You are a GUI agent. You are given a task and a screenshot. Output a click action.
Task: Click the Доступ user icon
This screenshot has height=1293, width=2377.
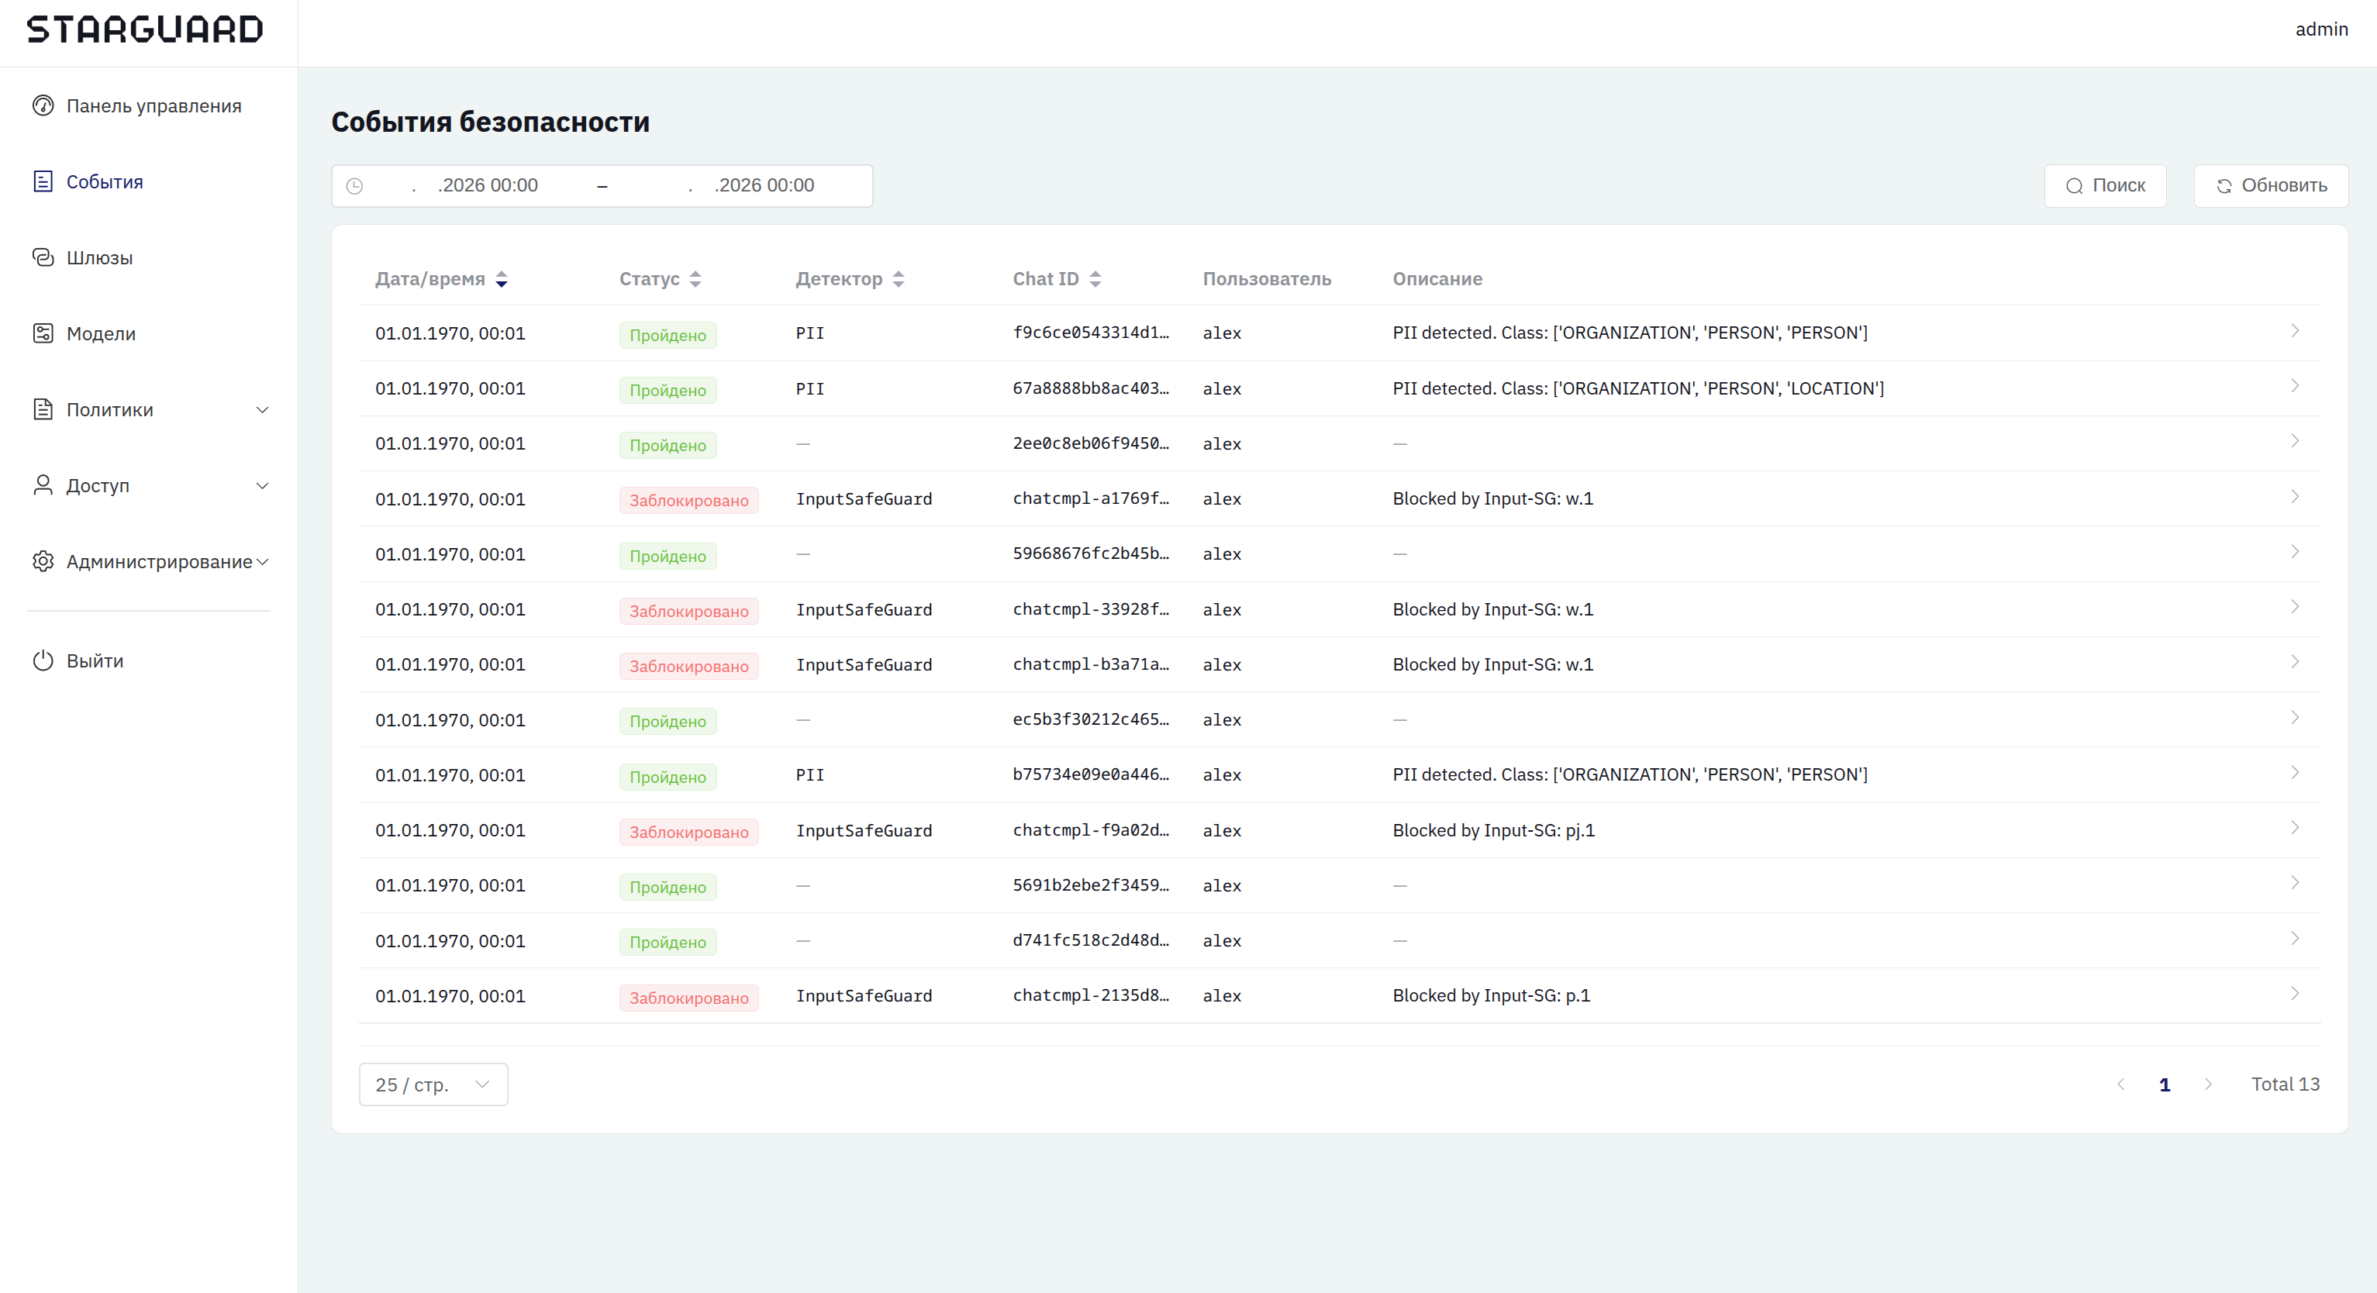pos(43,485)
